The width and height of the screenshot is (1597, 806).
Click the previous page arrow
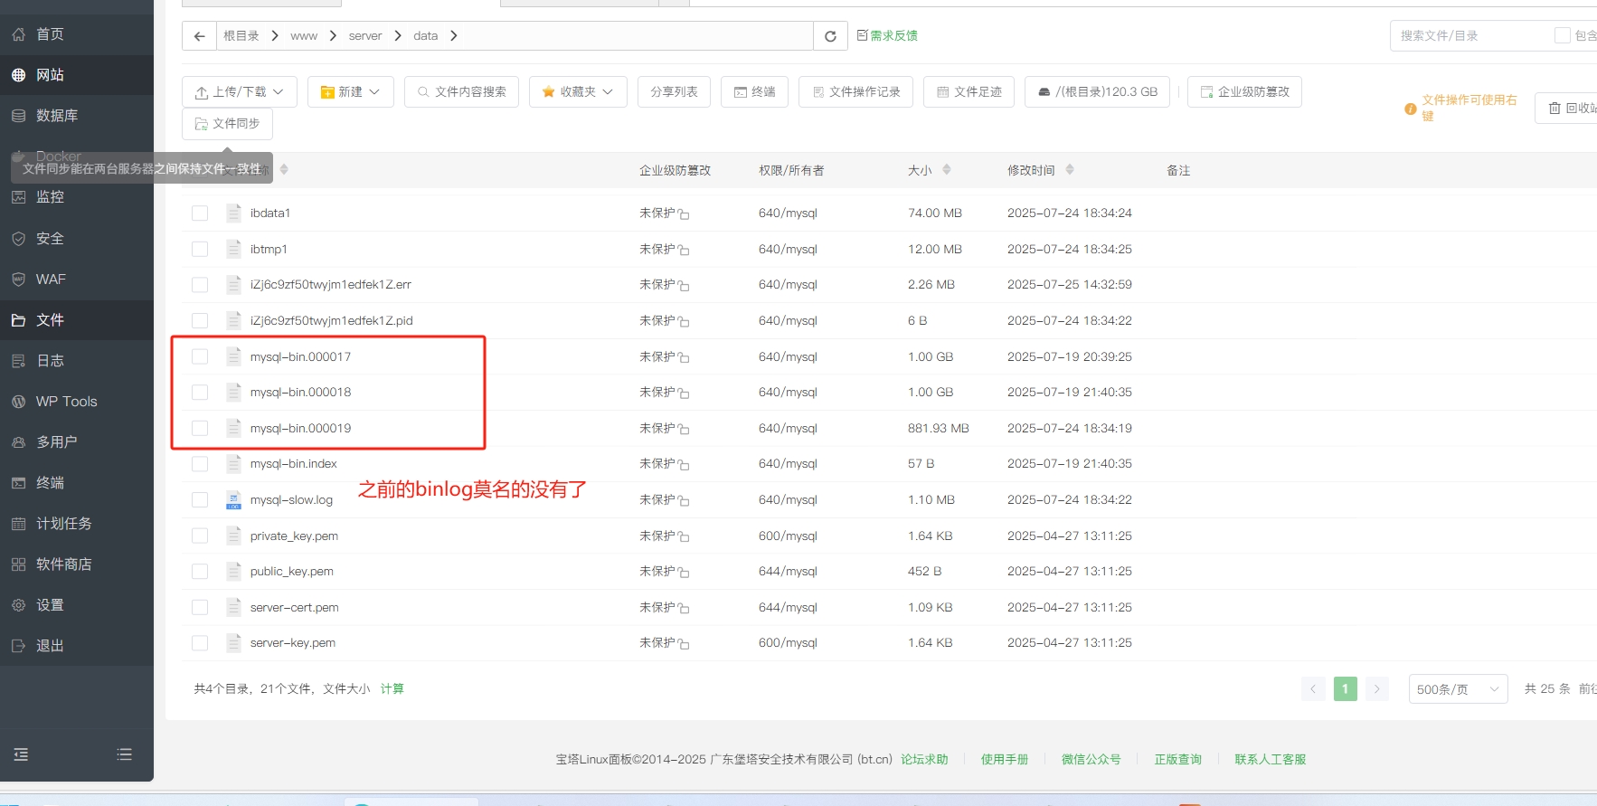[x=1314, y=689]
